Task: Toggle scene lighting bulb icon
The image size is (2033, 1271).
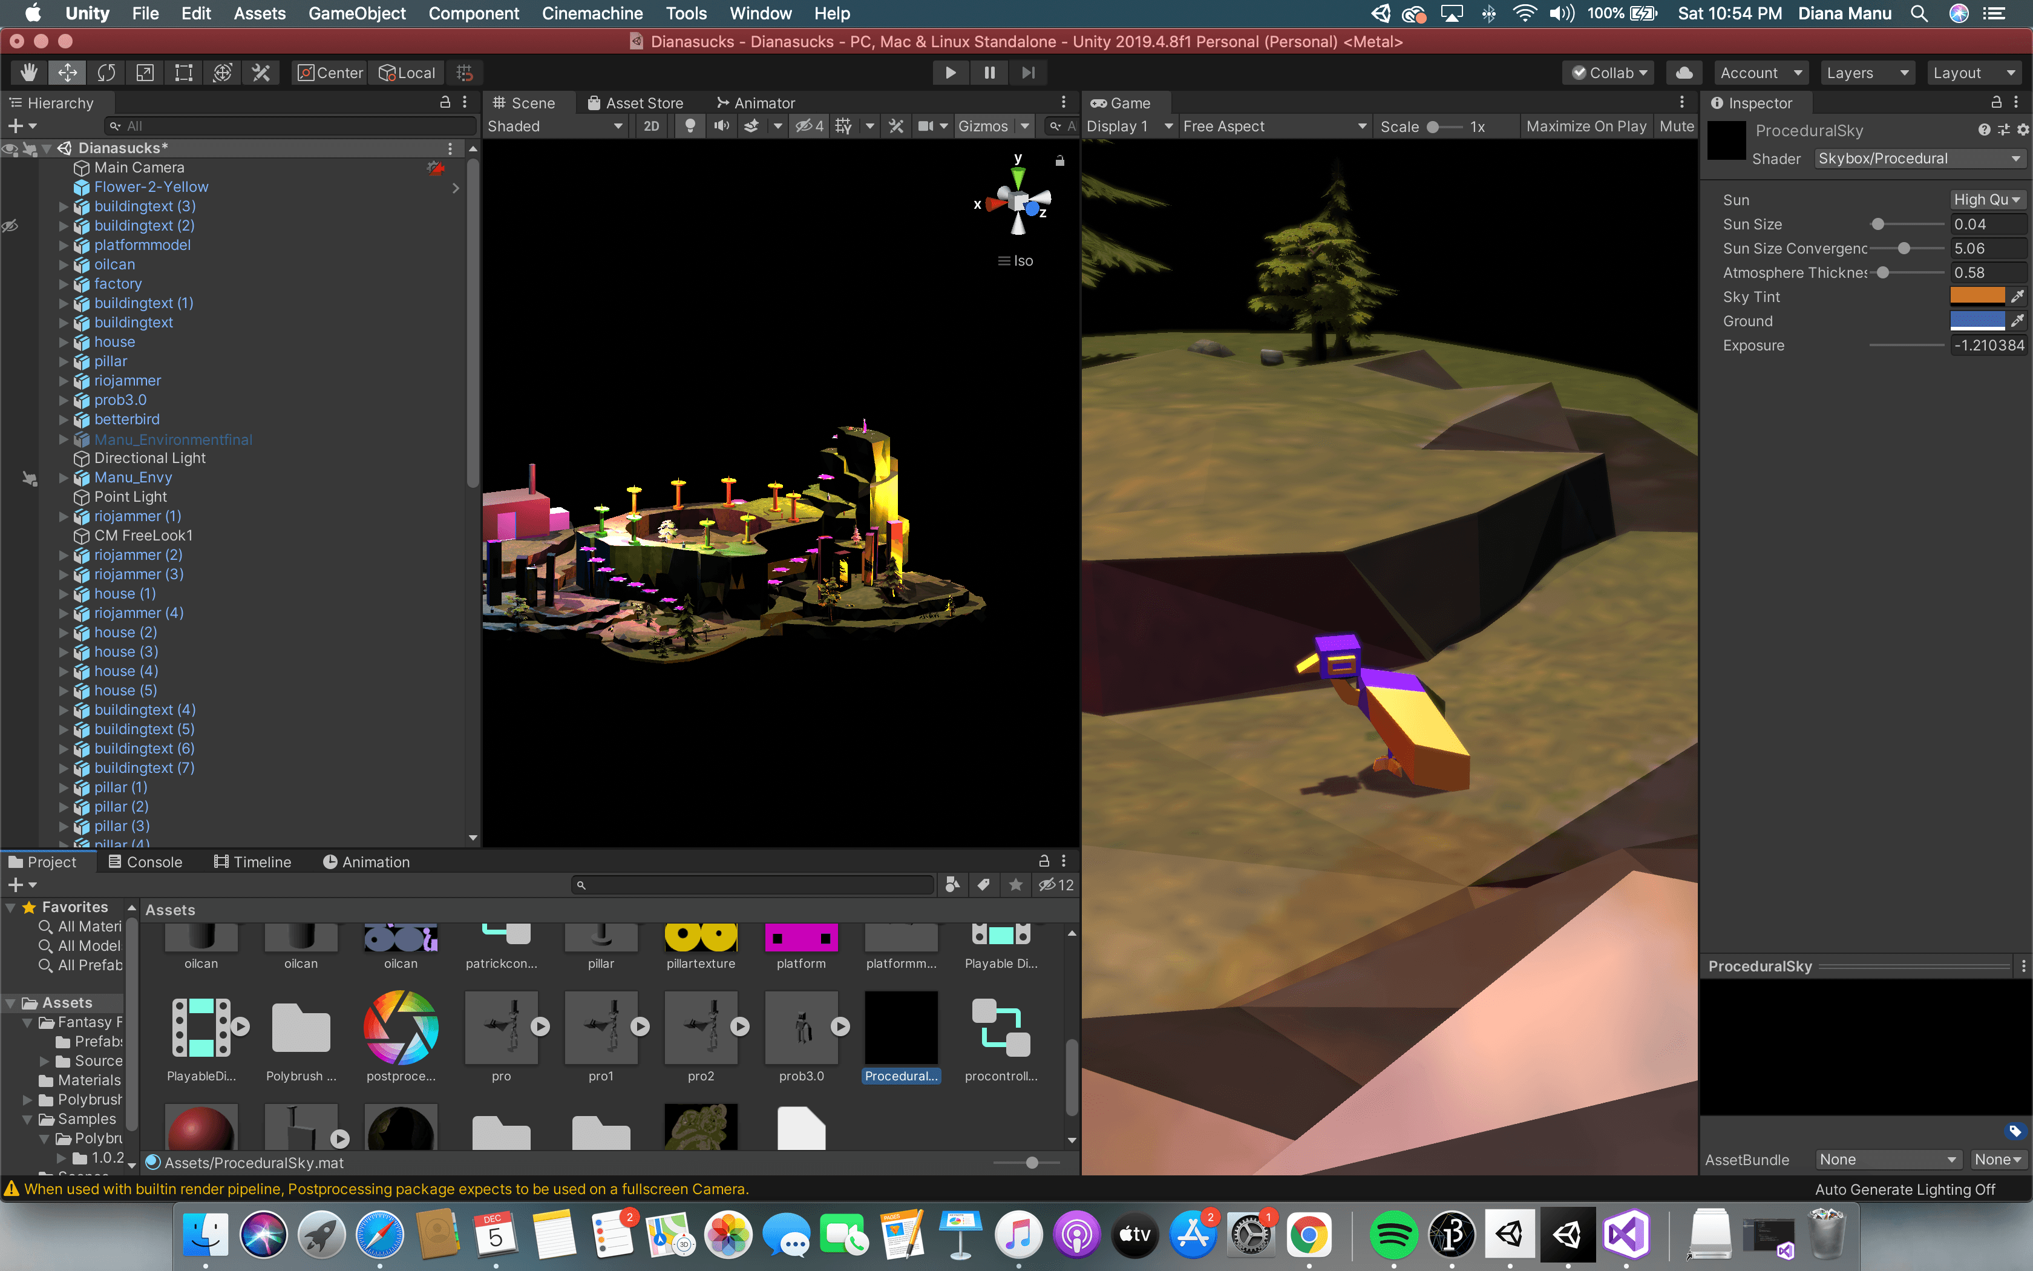Action: pyautogui.click(x=690, y=126)
